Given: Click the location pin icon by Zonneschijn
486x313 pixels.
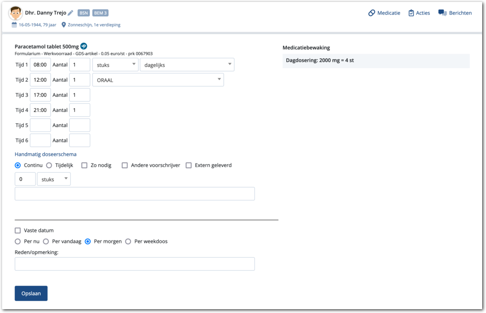Looking at the screenshot, I should 63,25.
